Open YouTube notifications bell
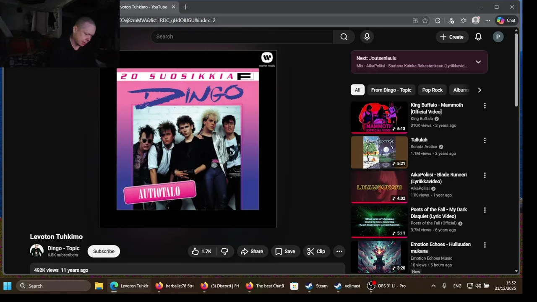The height and width of the screenshot is (302, 537). click(x=478, y=37)
